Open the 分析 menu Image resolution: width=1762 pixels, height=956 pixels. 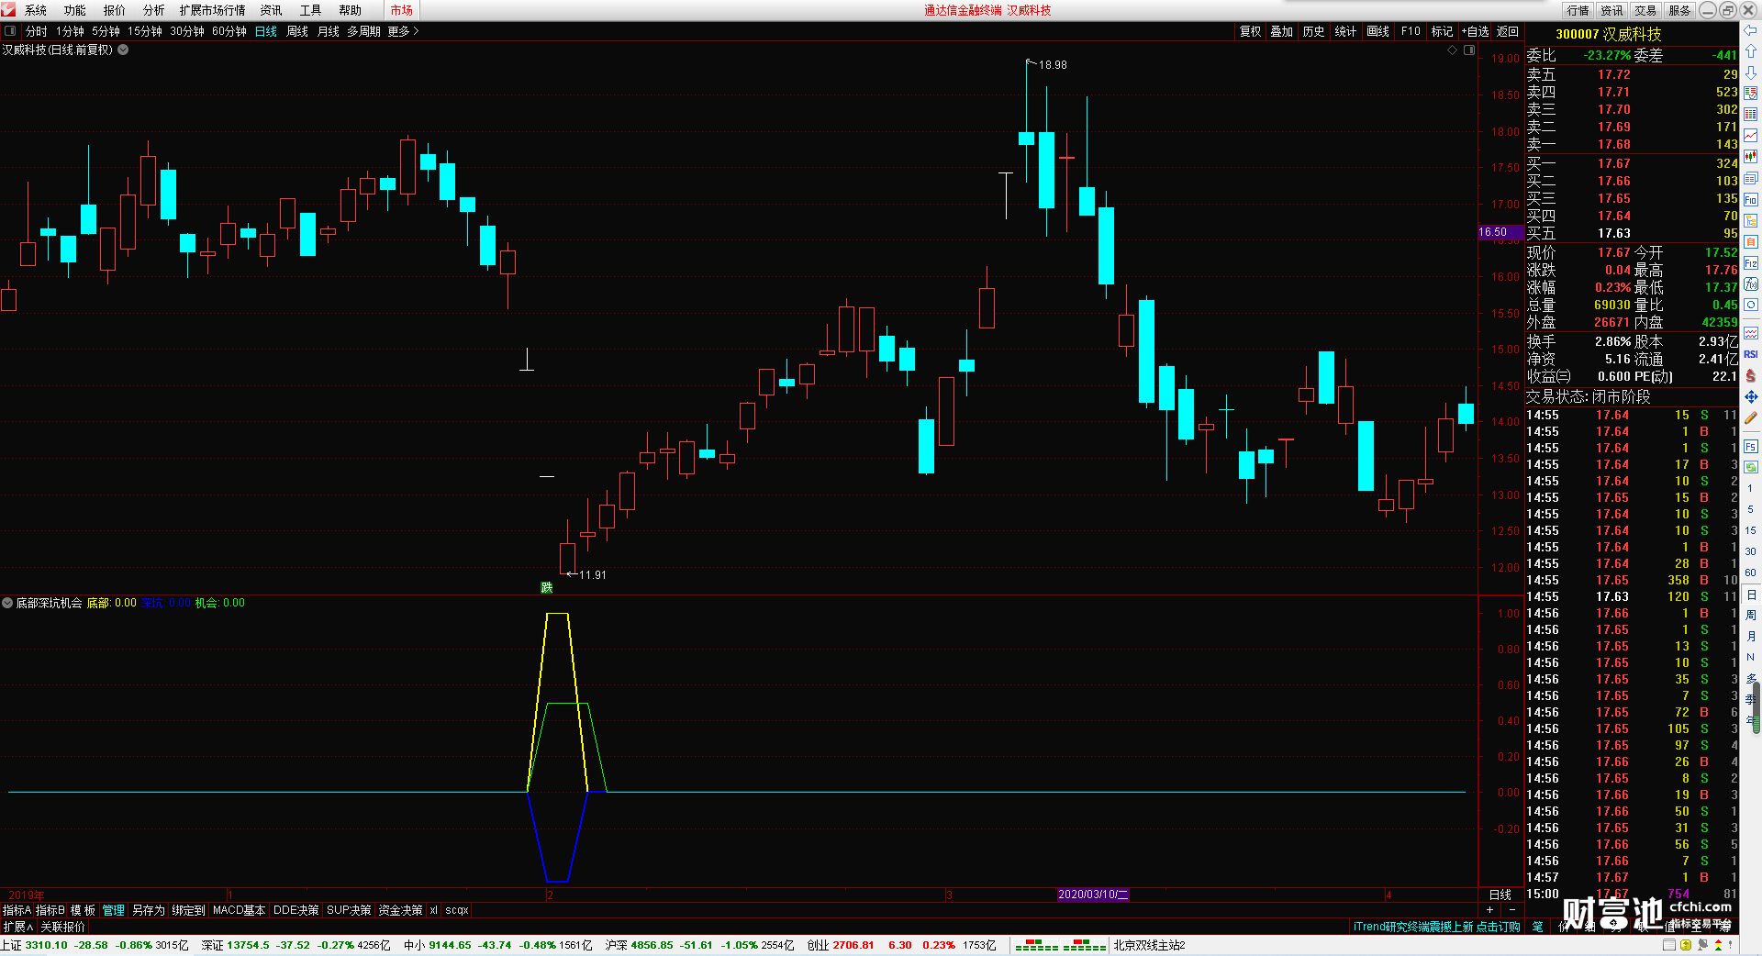(154, 10)
